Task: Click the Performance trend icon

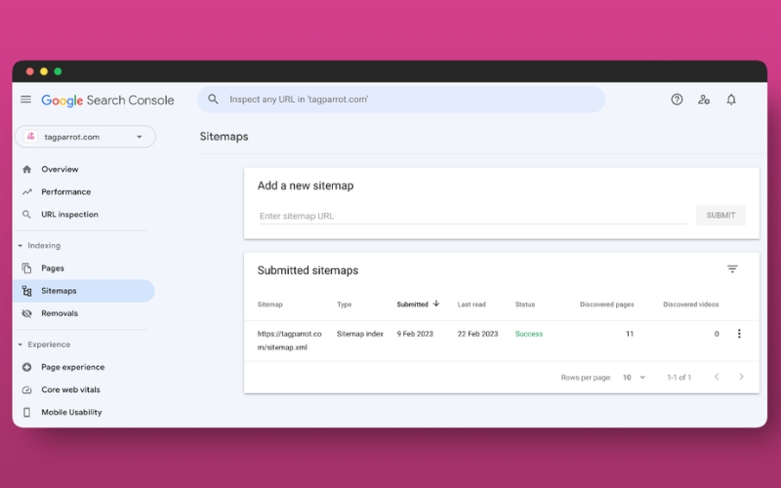Action: 27,191
